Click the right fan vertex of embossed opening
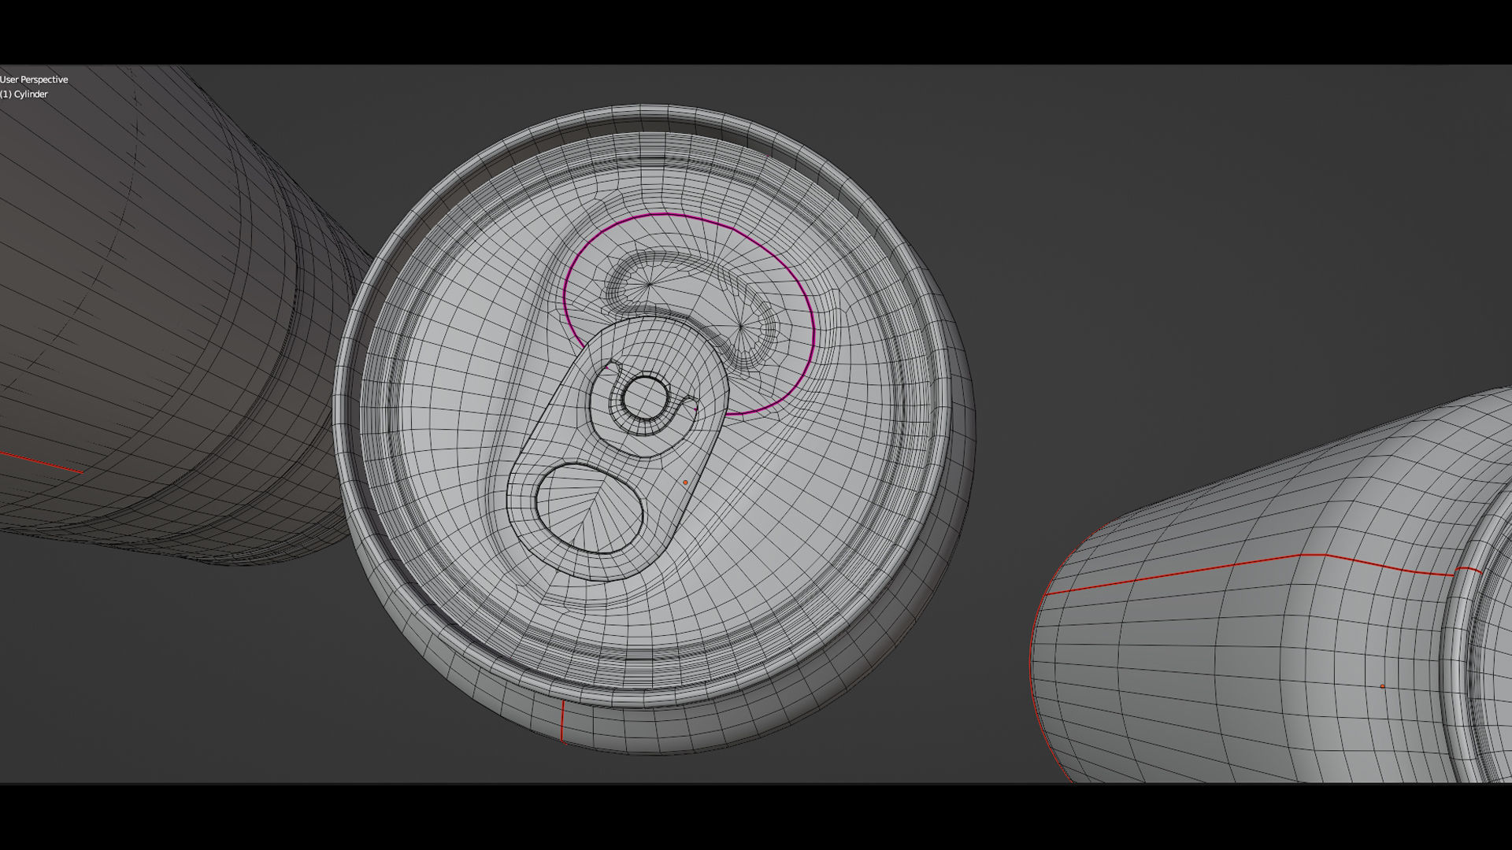Viewport: 1512px width, 850px height. click(741, 325)
